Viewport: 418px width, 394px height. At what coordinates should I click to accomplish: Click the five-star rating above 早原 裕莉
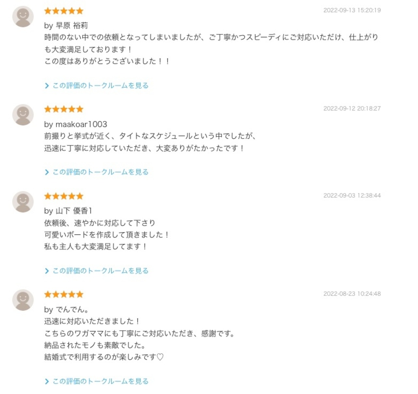pos(64,11)
